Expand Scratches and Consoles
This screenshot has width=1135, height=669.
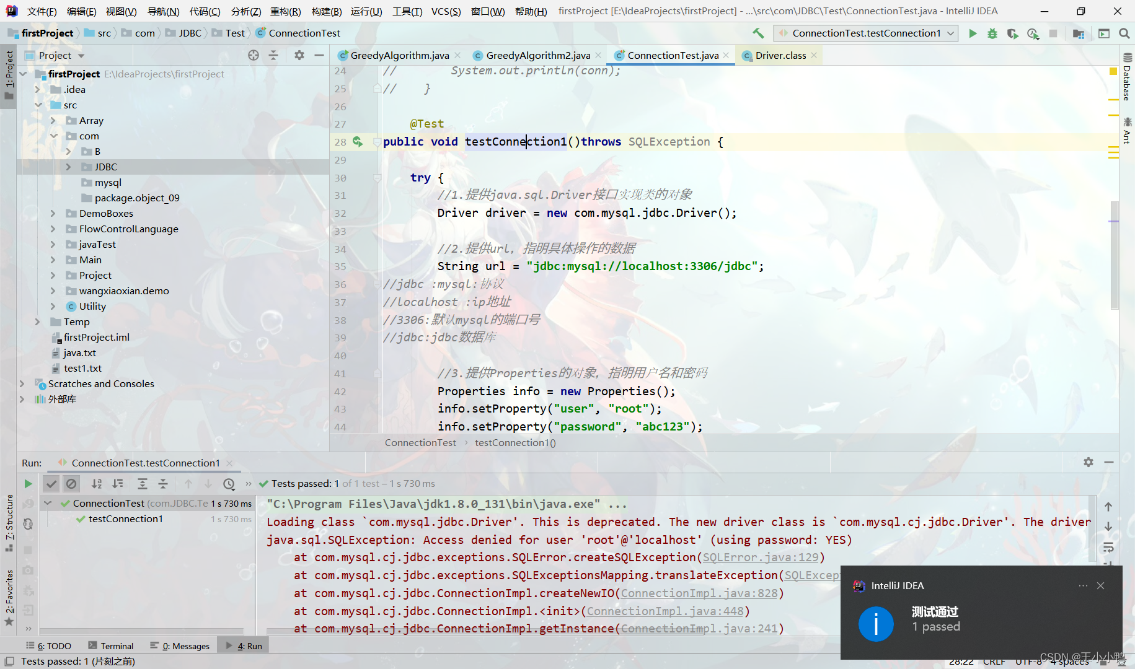point(22,384)
